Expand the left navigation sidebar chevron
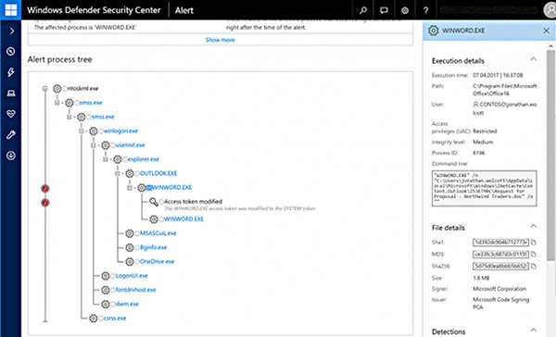 11,31
